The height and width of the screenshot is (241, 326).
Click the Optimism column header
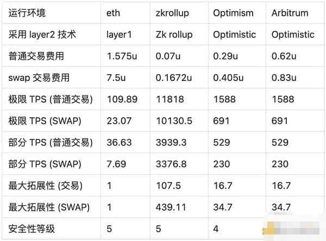point(233,13)
